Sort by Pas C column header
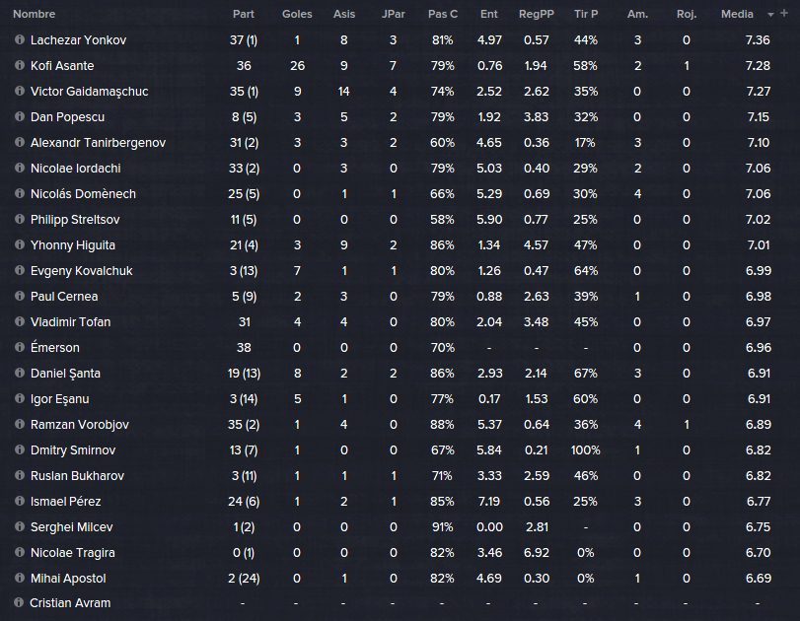 pyautogui.click(x=442, y=14)
